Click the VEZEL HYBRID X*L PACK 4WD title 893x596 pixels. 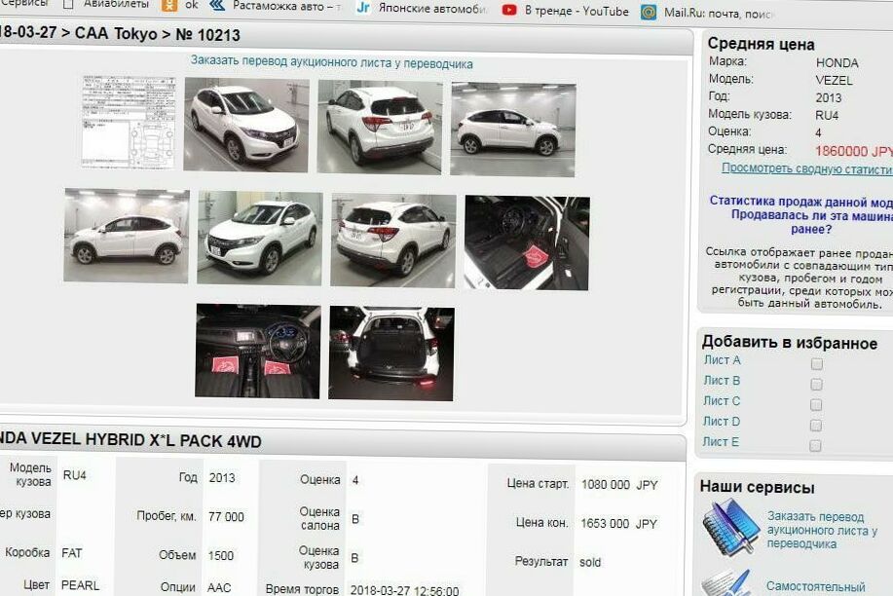[x=146, y=440]
